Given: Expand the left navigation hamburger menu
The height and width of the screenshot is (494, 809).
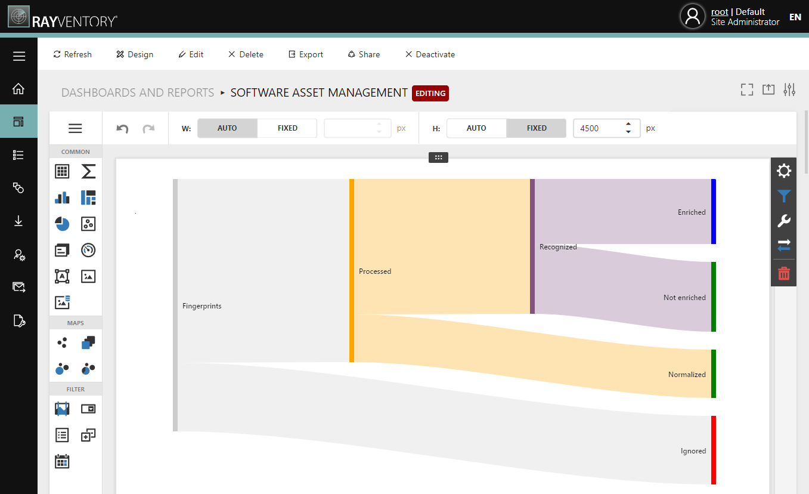Looking at the screenshot, I should [x=19, y=57].
